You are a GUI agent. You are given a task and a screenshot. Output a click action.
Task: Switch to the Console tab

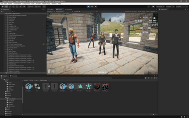(x=14, y=76)
